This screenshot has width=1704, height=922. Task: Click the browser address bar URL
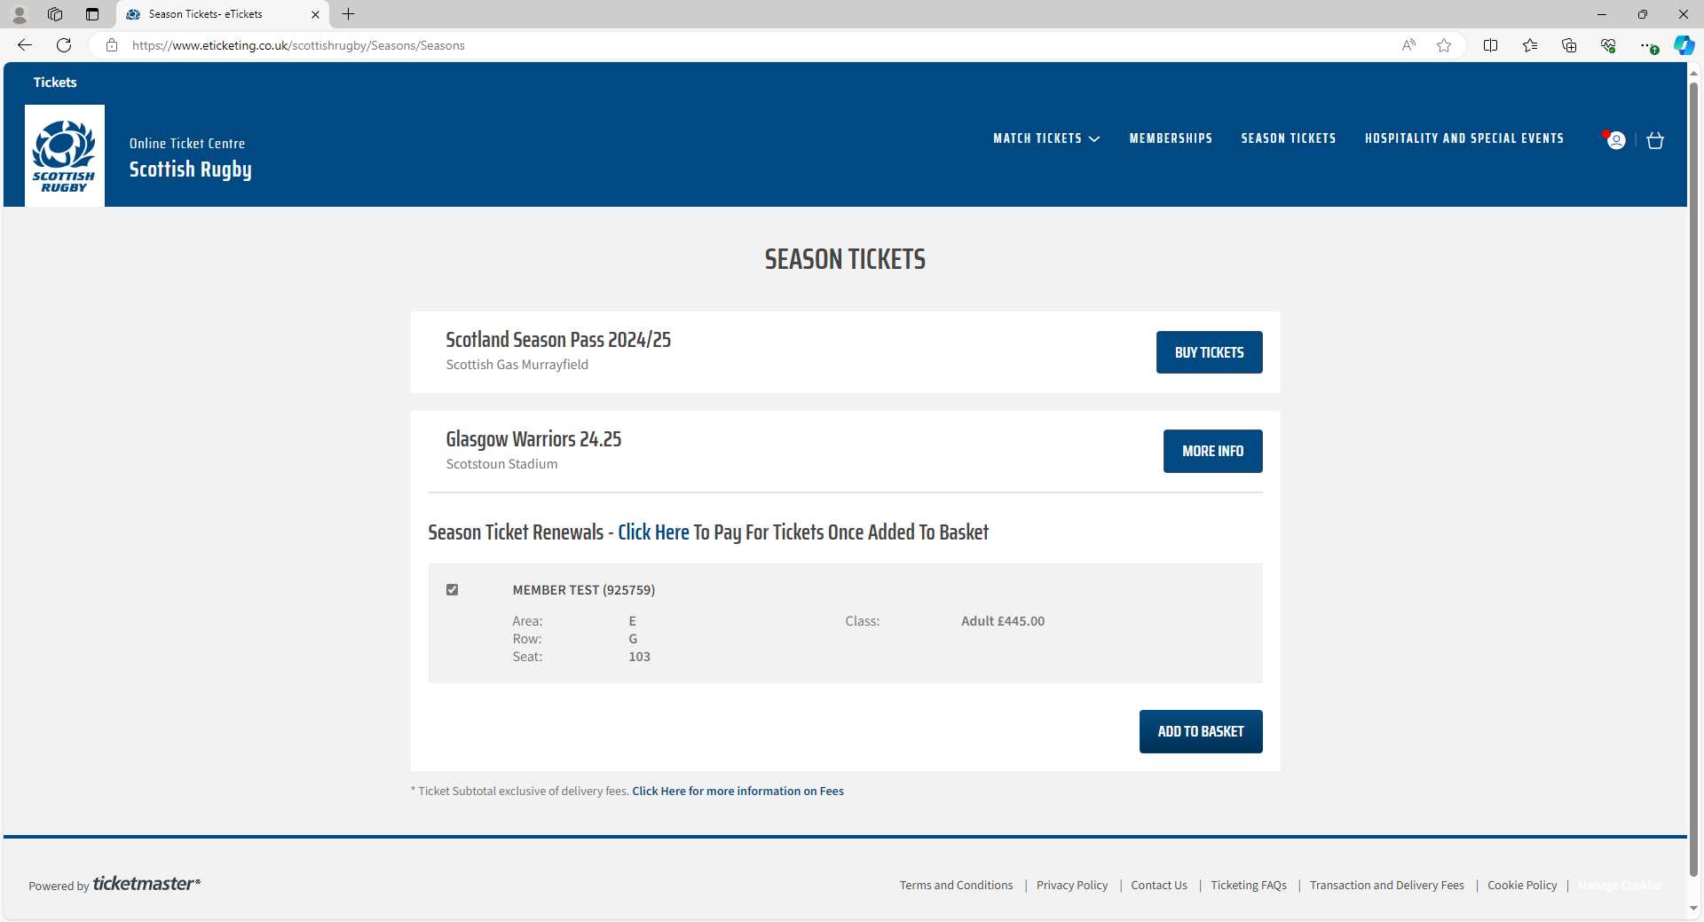tap(299, 45)
